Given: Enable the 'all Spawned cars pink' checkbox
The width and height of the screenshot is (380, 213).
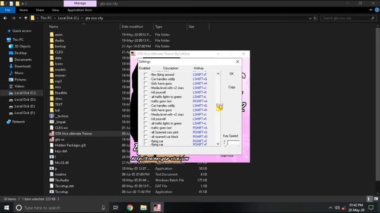Looking at the screenshot, I should click(145, 132).
